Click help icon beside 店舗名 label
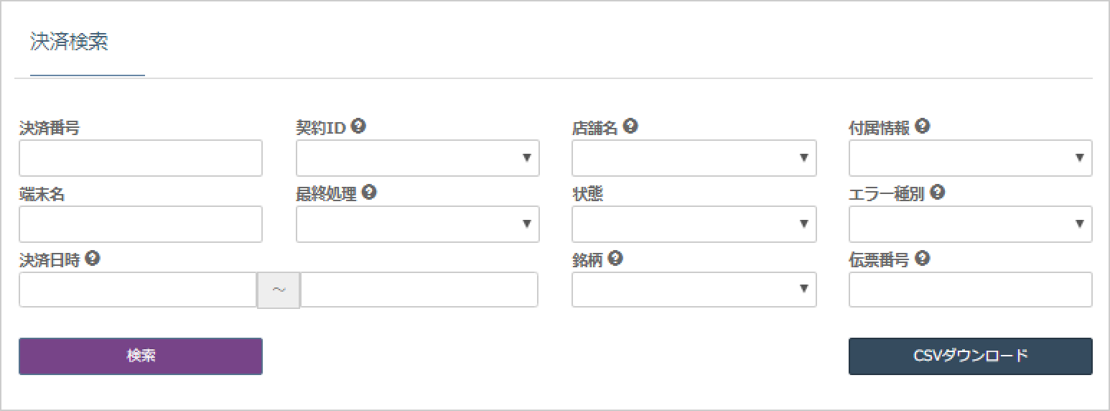 (630, 126)
